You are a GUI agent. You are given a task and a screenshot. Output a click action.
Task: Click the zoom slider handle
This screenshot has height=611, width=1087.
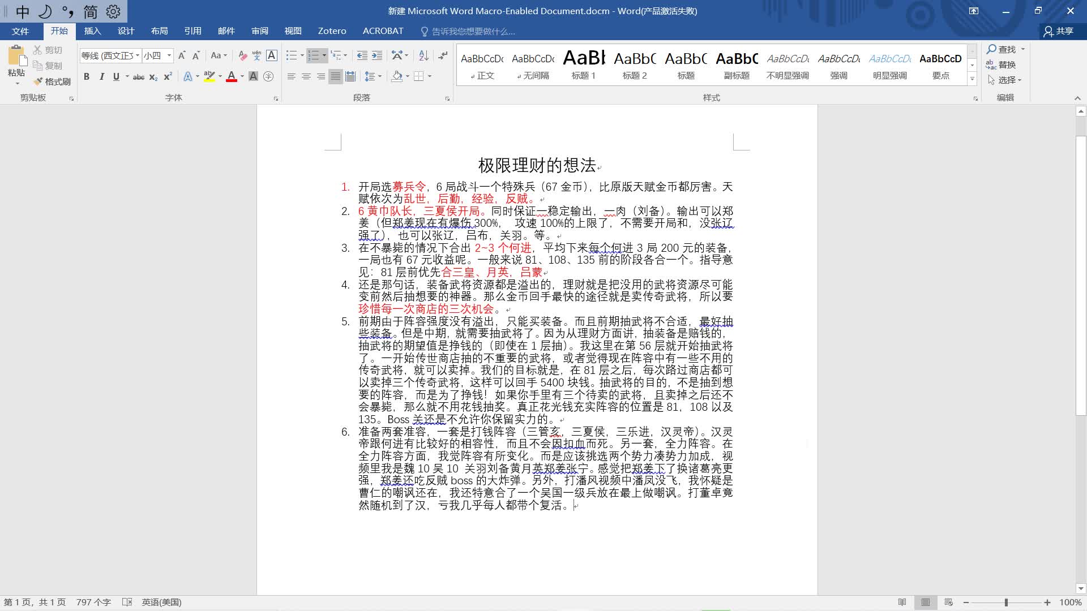1006,603
